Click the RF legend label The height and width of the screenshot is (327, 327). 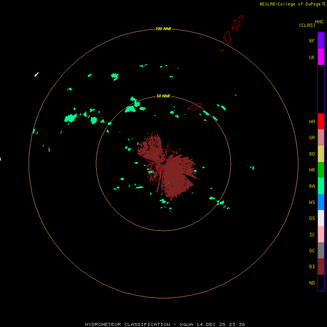312,41
